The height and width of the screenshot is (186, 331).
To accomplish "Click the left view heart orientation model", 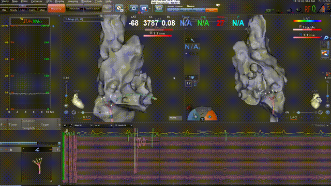I will (x=78, y=101).
